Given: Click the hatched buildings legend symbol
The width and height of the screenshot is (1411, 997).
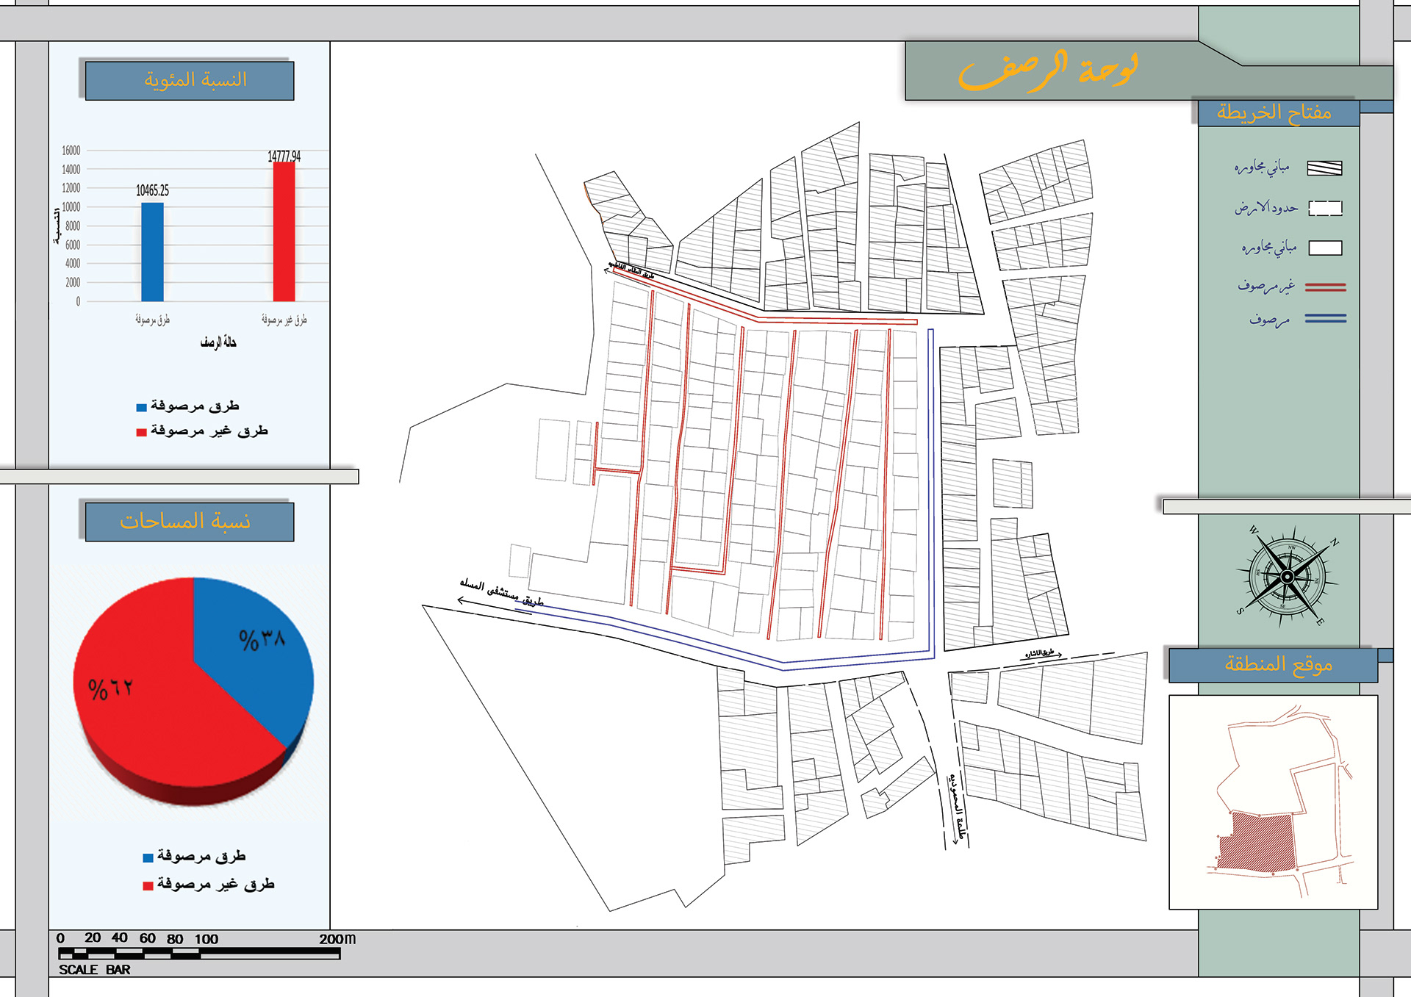Looking at the screenshot, I should pos(1324,168).
